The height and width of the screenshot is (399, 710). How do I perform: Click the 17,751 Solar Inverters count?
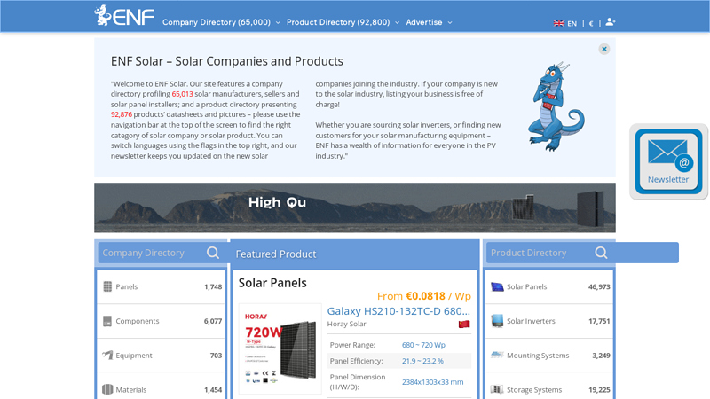point(599,321)
